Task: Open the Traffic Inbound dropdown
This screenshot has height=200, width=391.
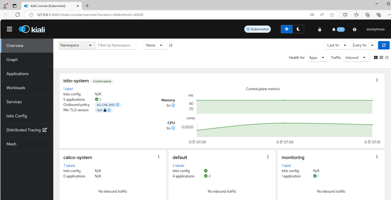Action: (x=357, y=58)
